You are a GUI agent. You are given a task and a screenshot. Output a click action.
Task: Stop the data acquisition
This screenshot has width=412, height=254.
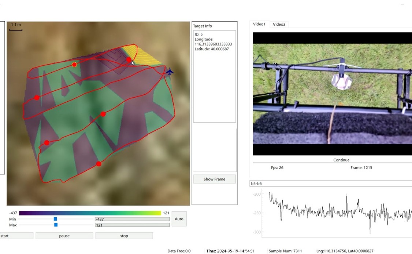tap(124, 236)
